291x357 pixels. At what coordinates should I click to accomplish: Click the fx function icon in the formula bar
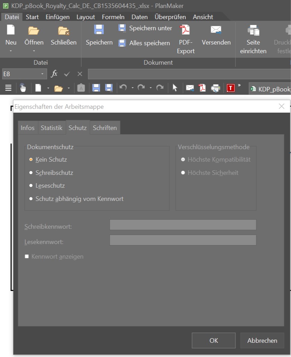(54, 74)
